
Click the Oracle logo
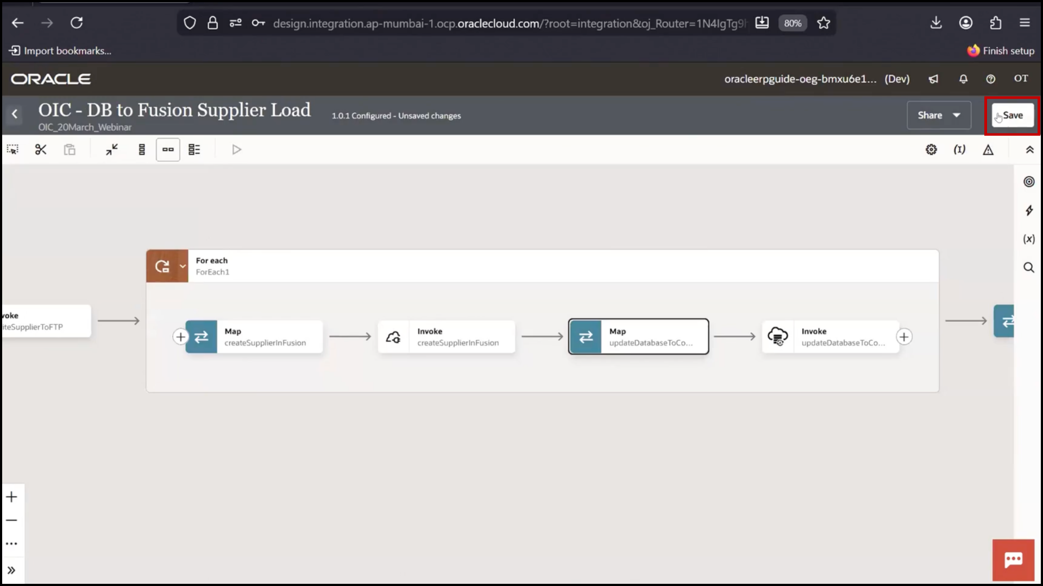tap(51, 79)
